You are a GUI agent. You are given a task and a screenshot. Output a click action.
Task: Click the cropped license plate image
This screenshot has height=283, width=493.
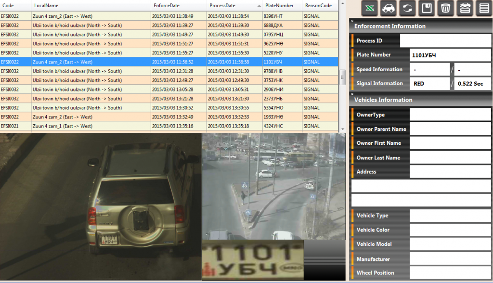[x=253, y=260]
